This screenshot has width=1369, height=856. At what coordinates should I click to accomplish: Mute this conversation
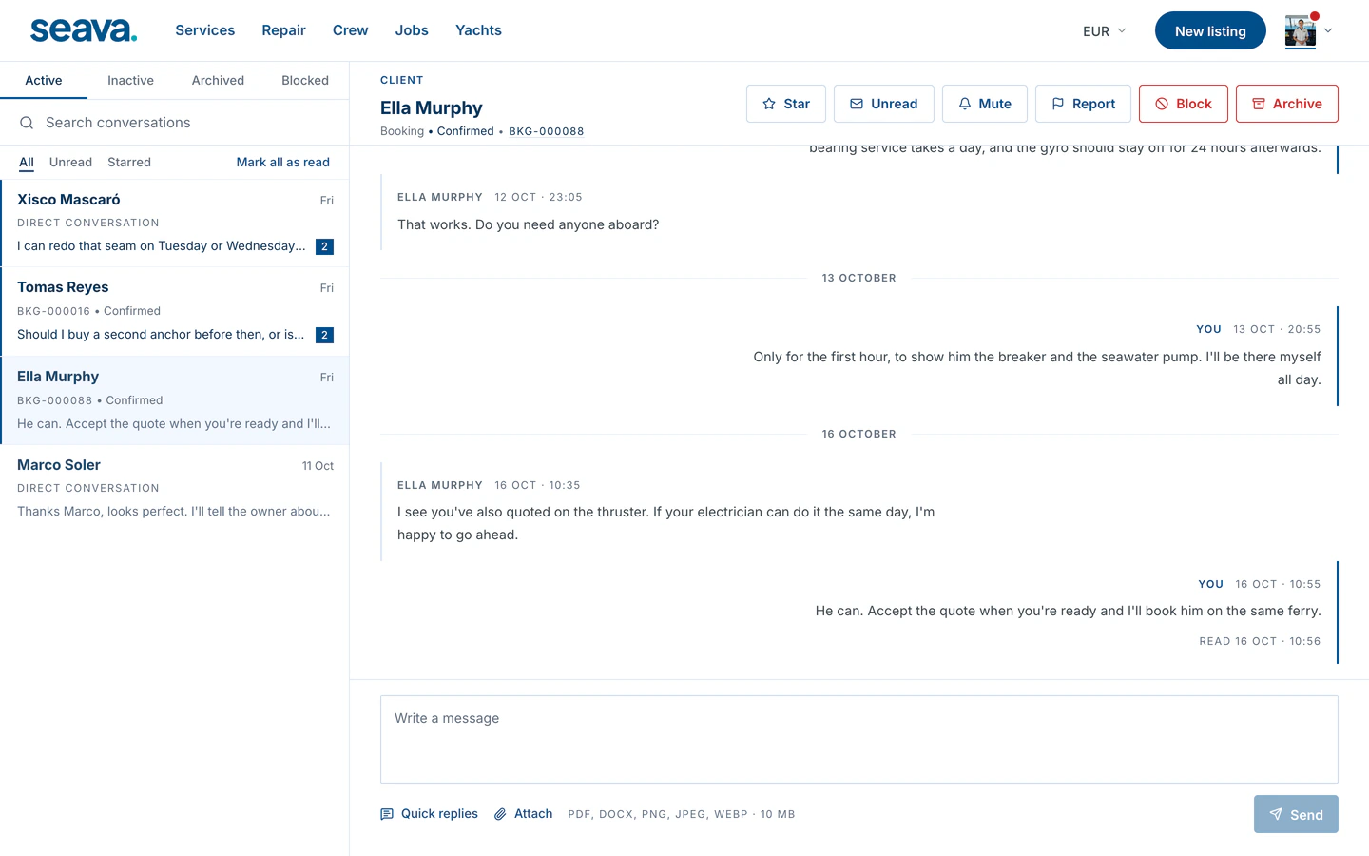pyautogui.click(x=985, y=104)
